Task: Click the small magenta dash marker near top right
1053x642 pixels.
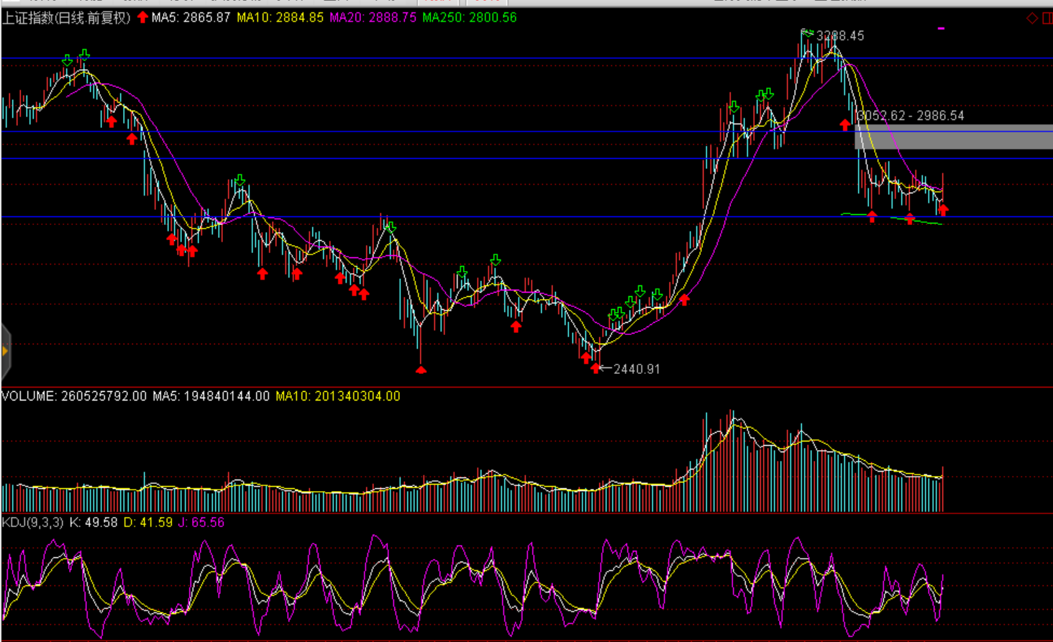Action: tap(941, 29)
